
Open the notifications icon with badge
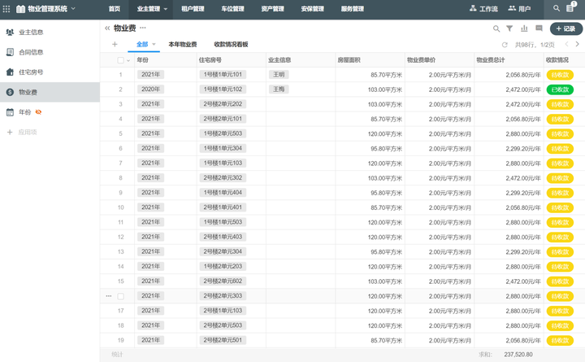click(x=570, y=7)
